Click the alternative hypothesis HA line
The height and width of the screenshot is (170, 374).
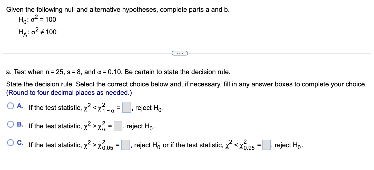[x=37, y=32]
